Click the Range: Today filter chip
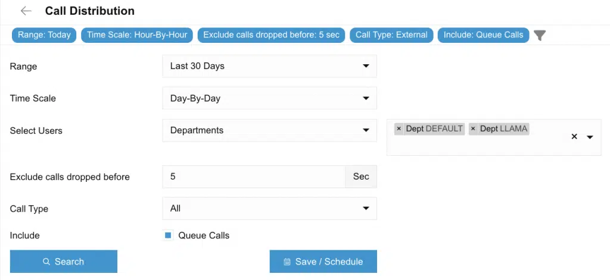The image size is (610, 280). (x=44, y=35)
